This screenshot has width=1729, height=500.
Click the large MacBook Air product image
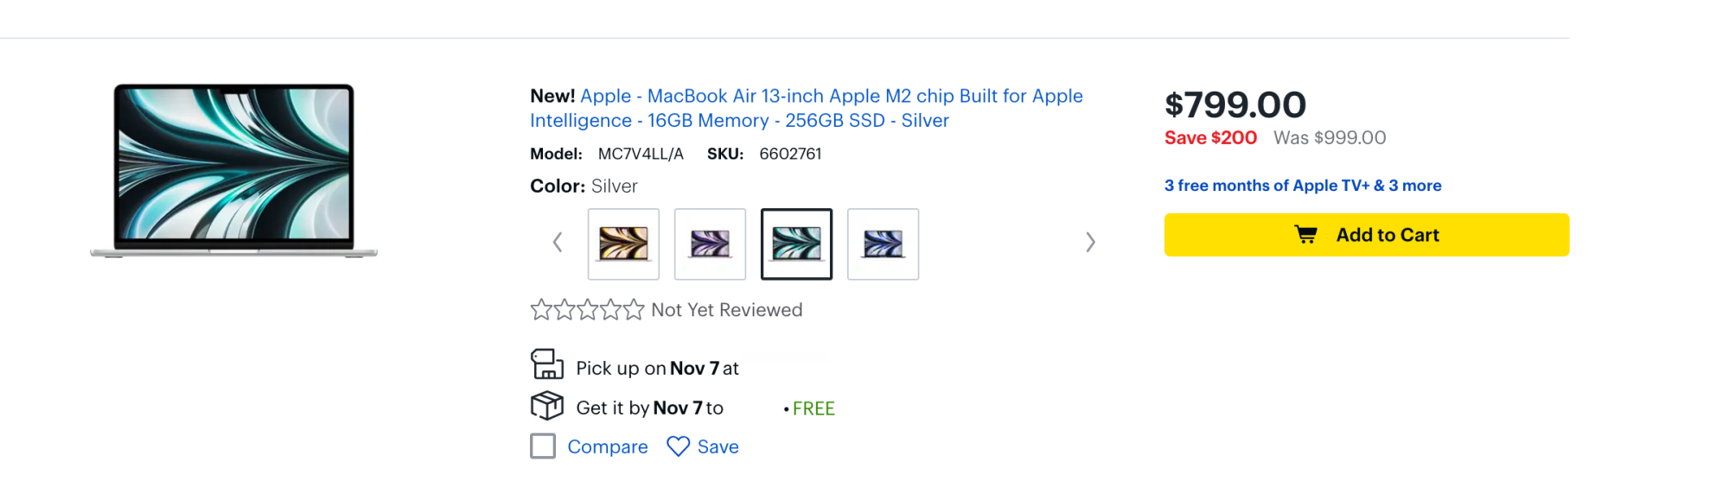pos(233,170)
